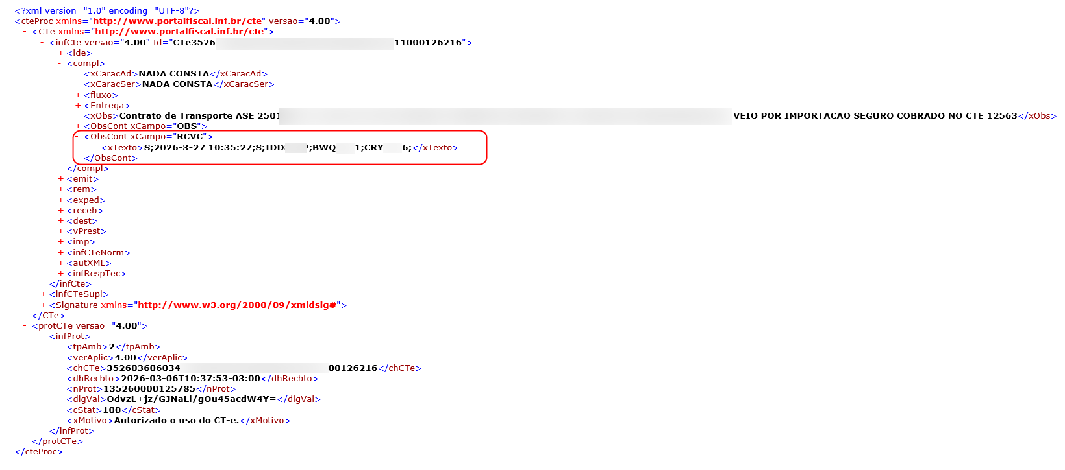Expand the vPrest element
The height and width of the screenshot is (470, 1065).
pyautogui.click(x=61, y=231)
